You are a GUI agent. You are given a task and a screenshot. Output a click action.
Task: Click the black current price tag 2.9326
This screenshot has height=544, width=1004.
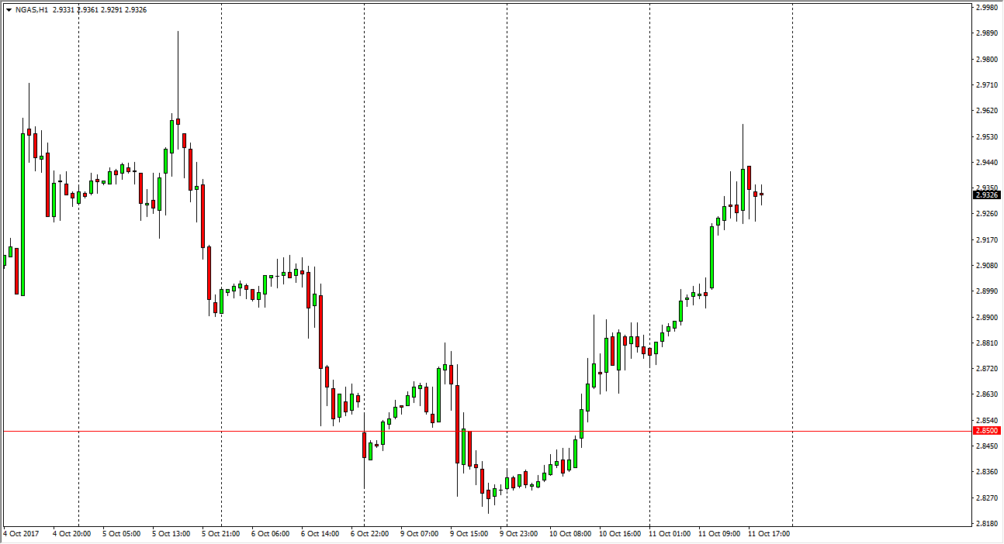pos(986,195)
